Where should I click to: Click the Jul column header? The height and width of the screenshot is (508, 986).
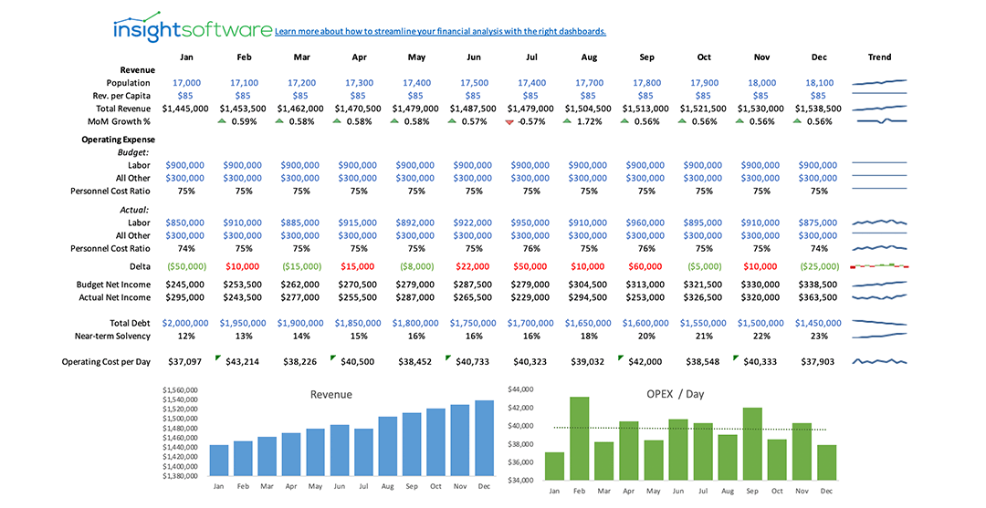point(531,57)
